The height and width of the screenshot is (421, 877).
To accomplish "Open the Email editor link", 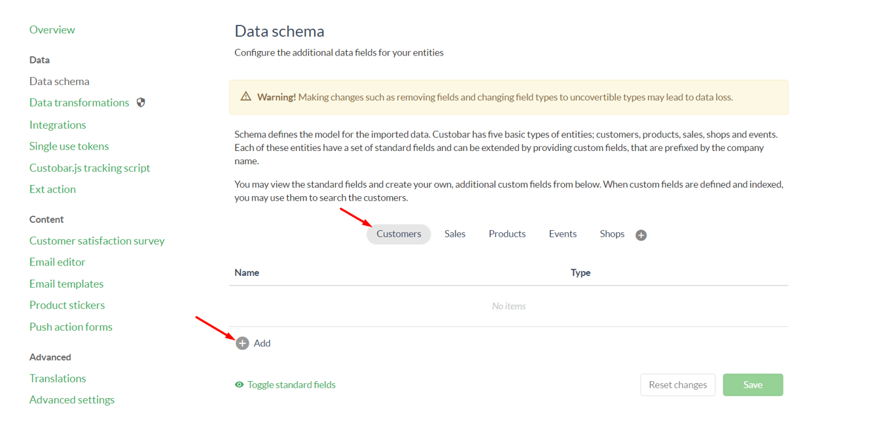I will [x=58, y=262].
